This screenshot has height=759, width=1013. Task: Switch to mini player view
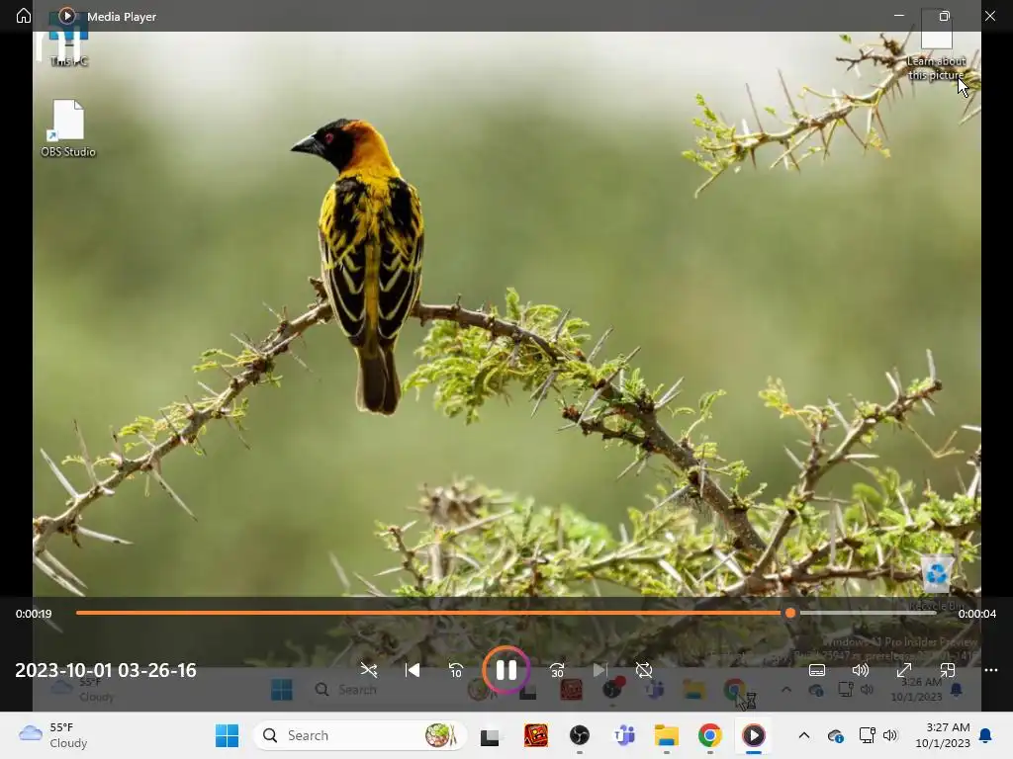(x=947, y=670)
